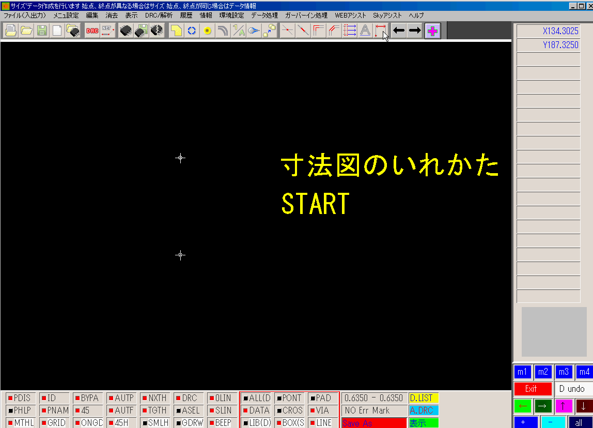Open the ガーバーイン処理 menu
593x428 pixels.
point(306,16)
